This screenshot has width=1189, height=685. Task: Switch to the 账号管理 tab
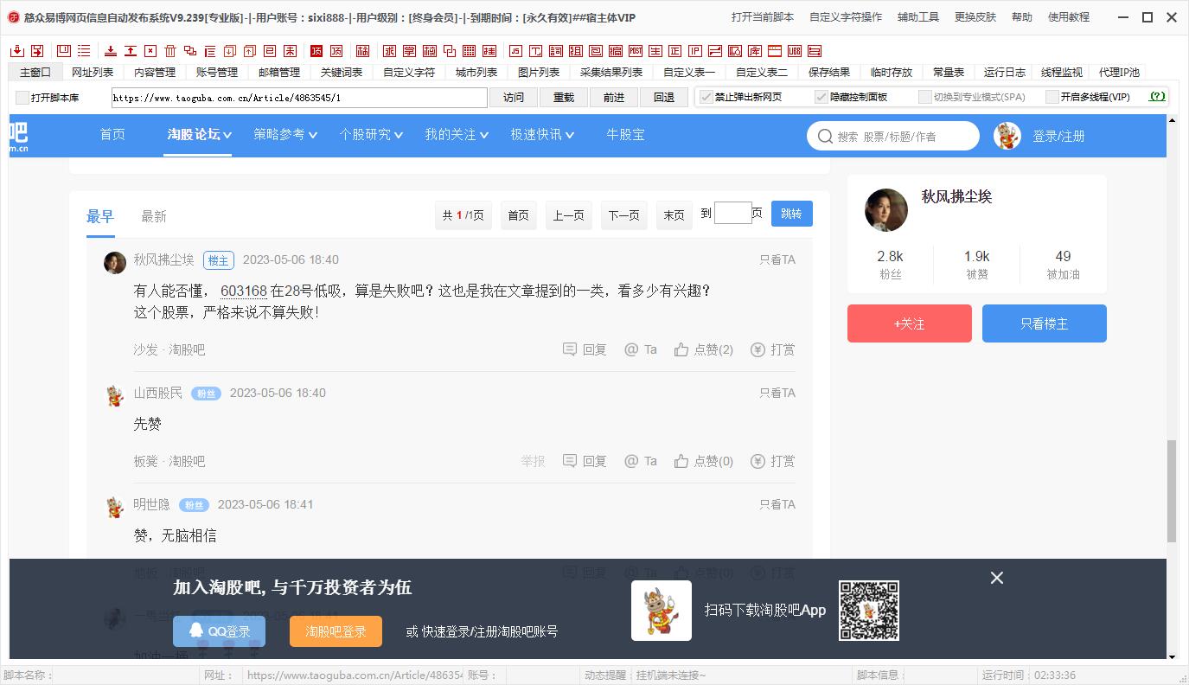coord(217,73)
